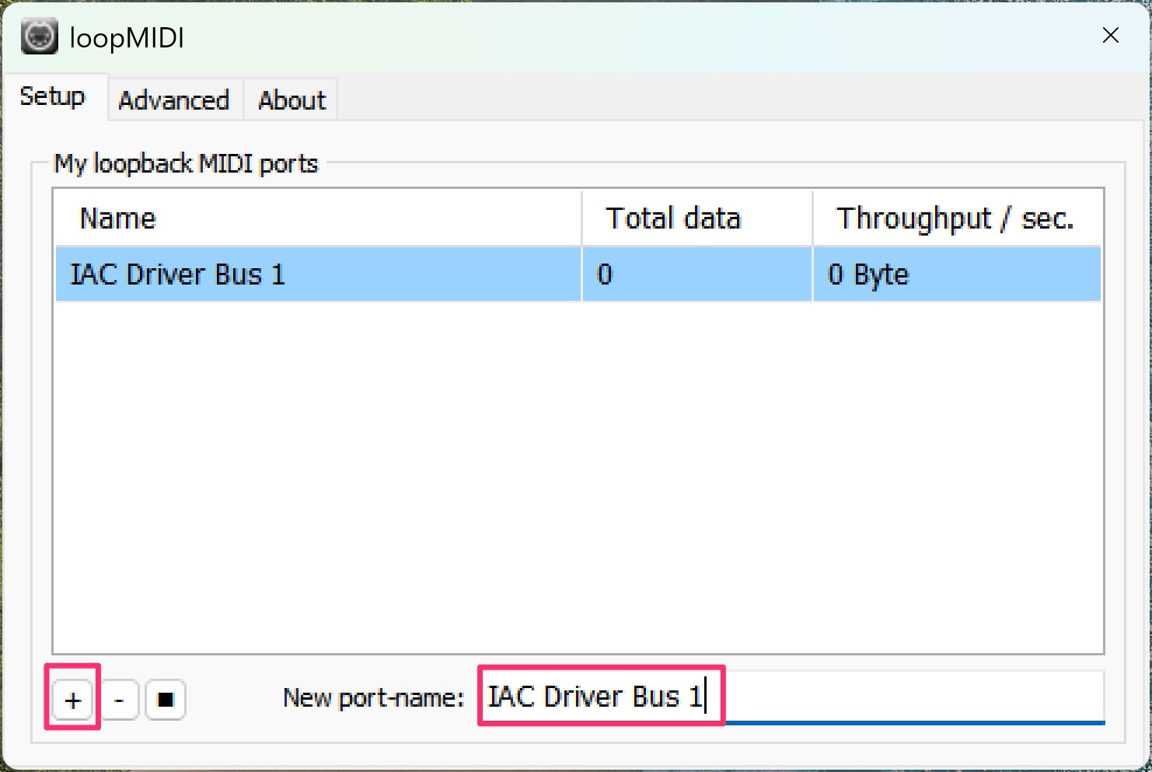The width and height of the screenshot is (1152, 772).
Task: Click the loopMIDI title bar text
Action: point(127,38)
